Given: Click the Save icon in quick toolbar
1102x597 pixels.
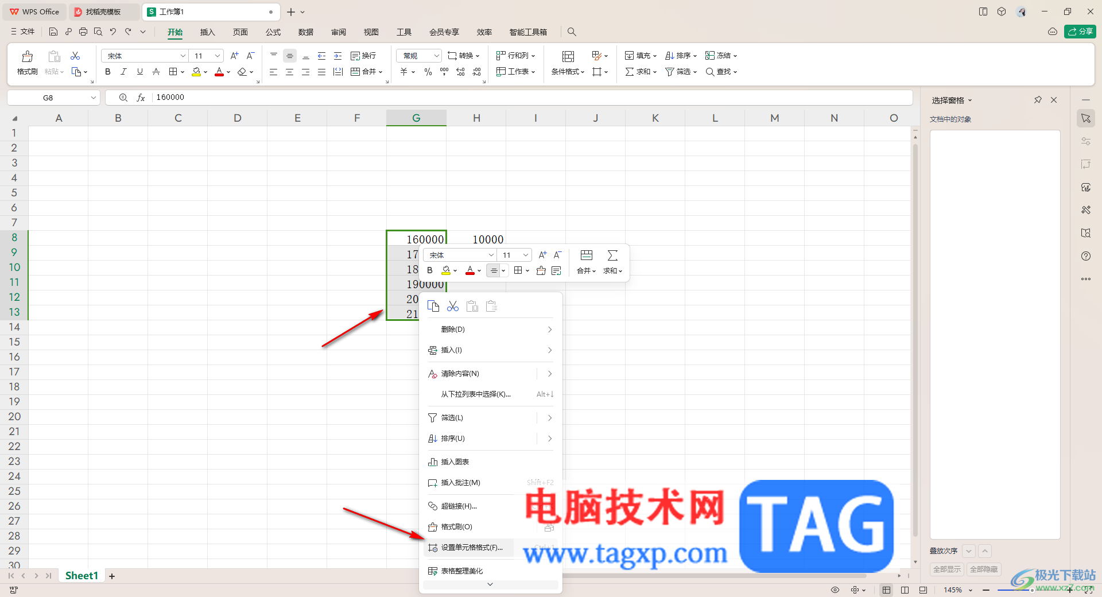Looking at the screenshot, I should click(x=53, y=32).
